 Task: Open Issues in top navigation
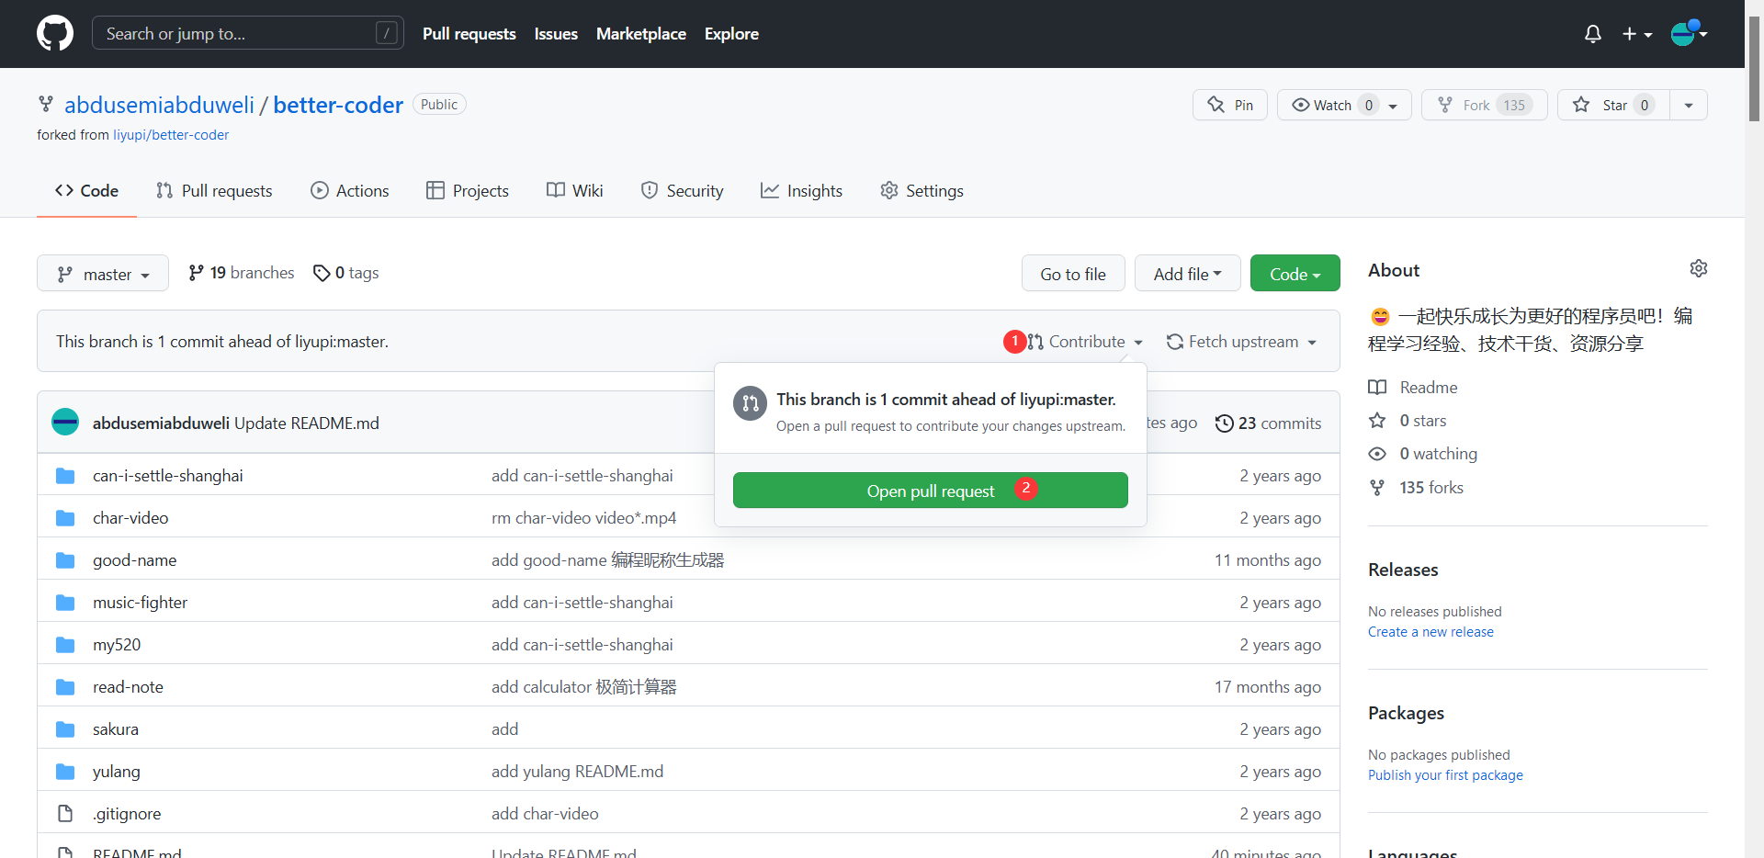click(556, 34)
